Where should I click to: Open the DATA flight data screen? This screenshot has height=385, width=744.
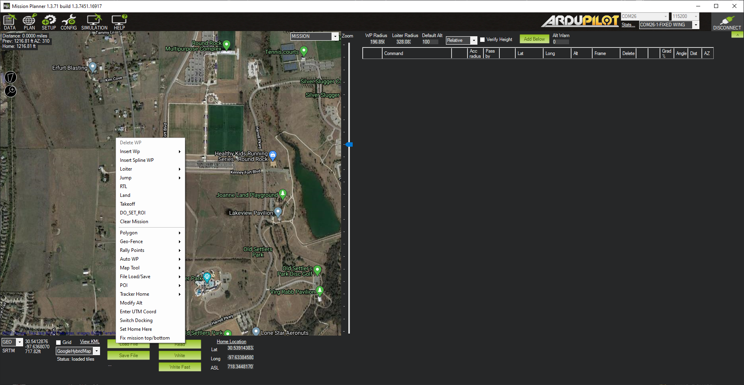(x=10, y=22)
